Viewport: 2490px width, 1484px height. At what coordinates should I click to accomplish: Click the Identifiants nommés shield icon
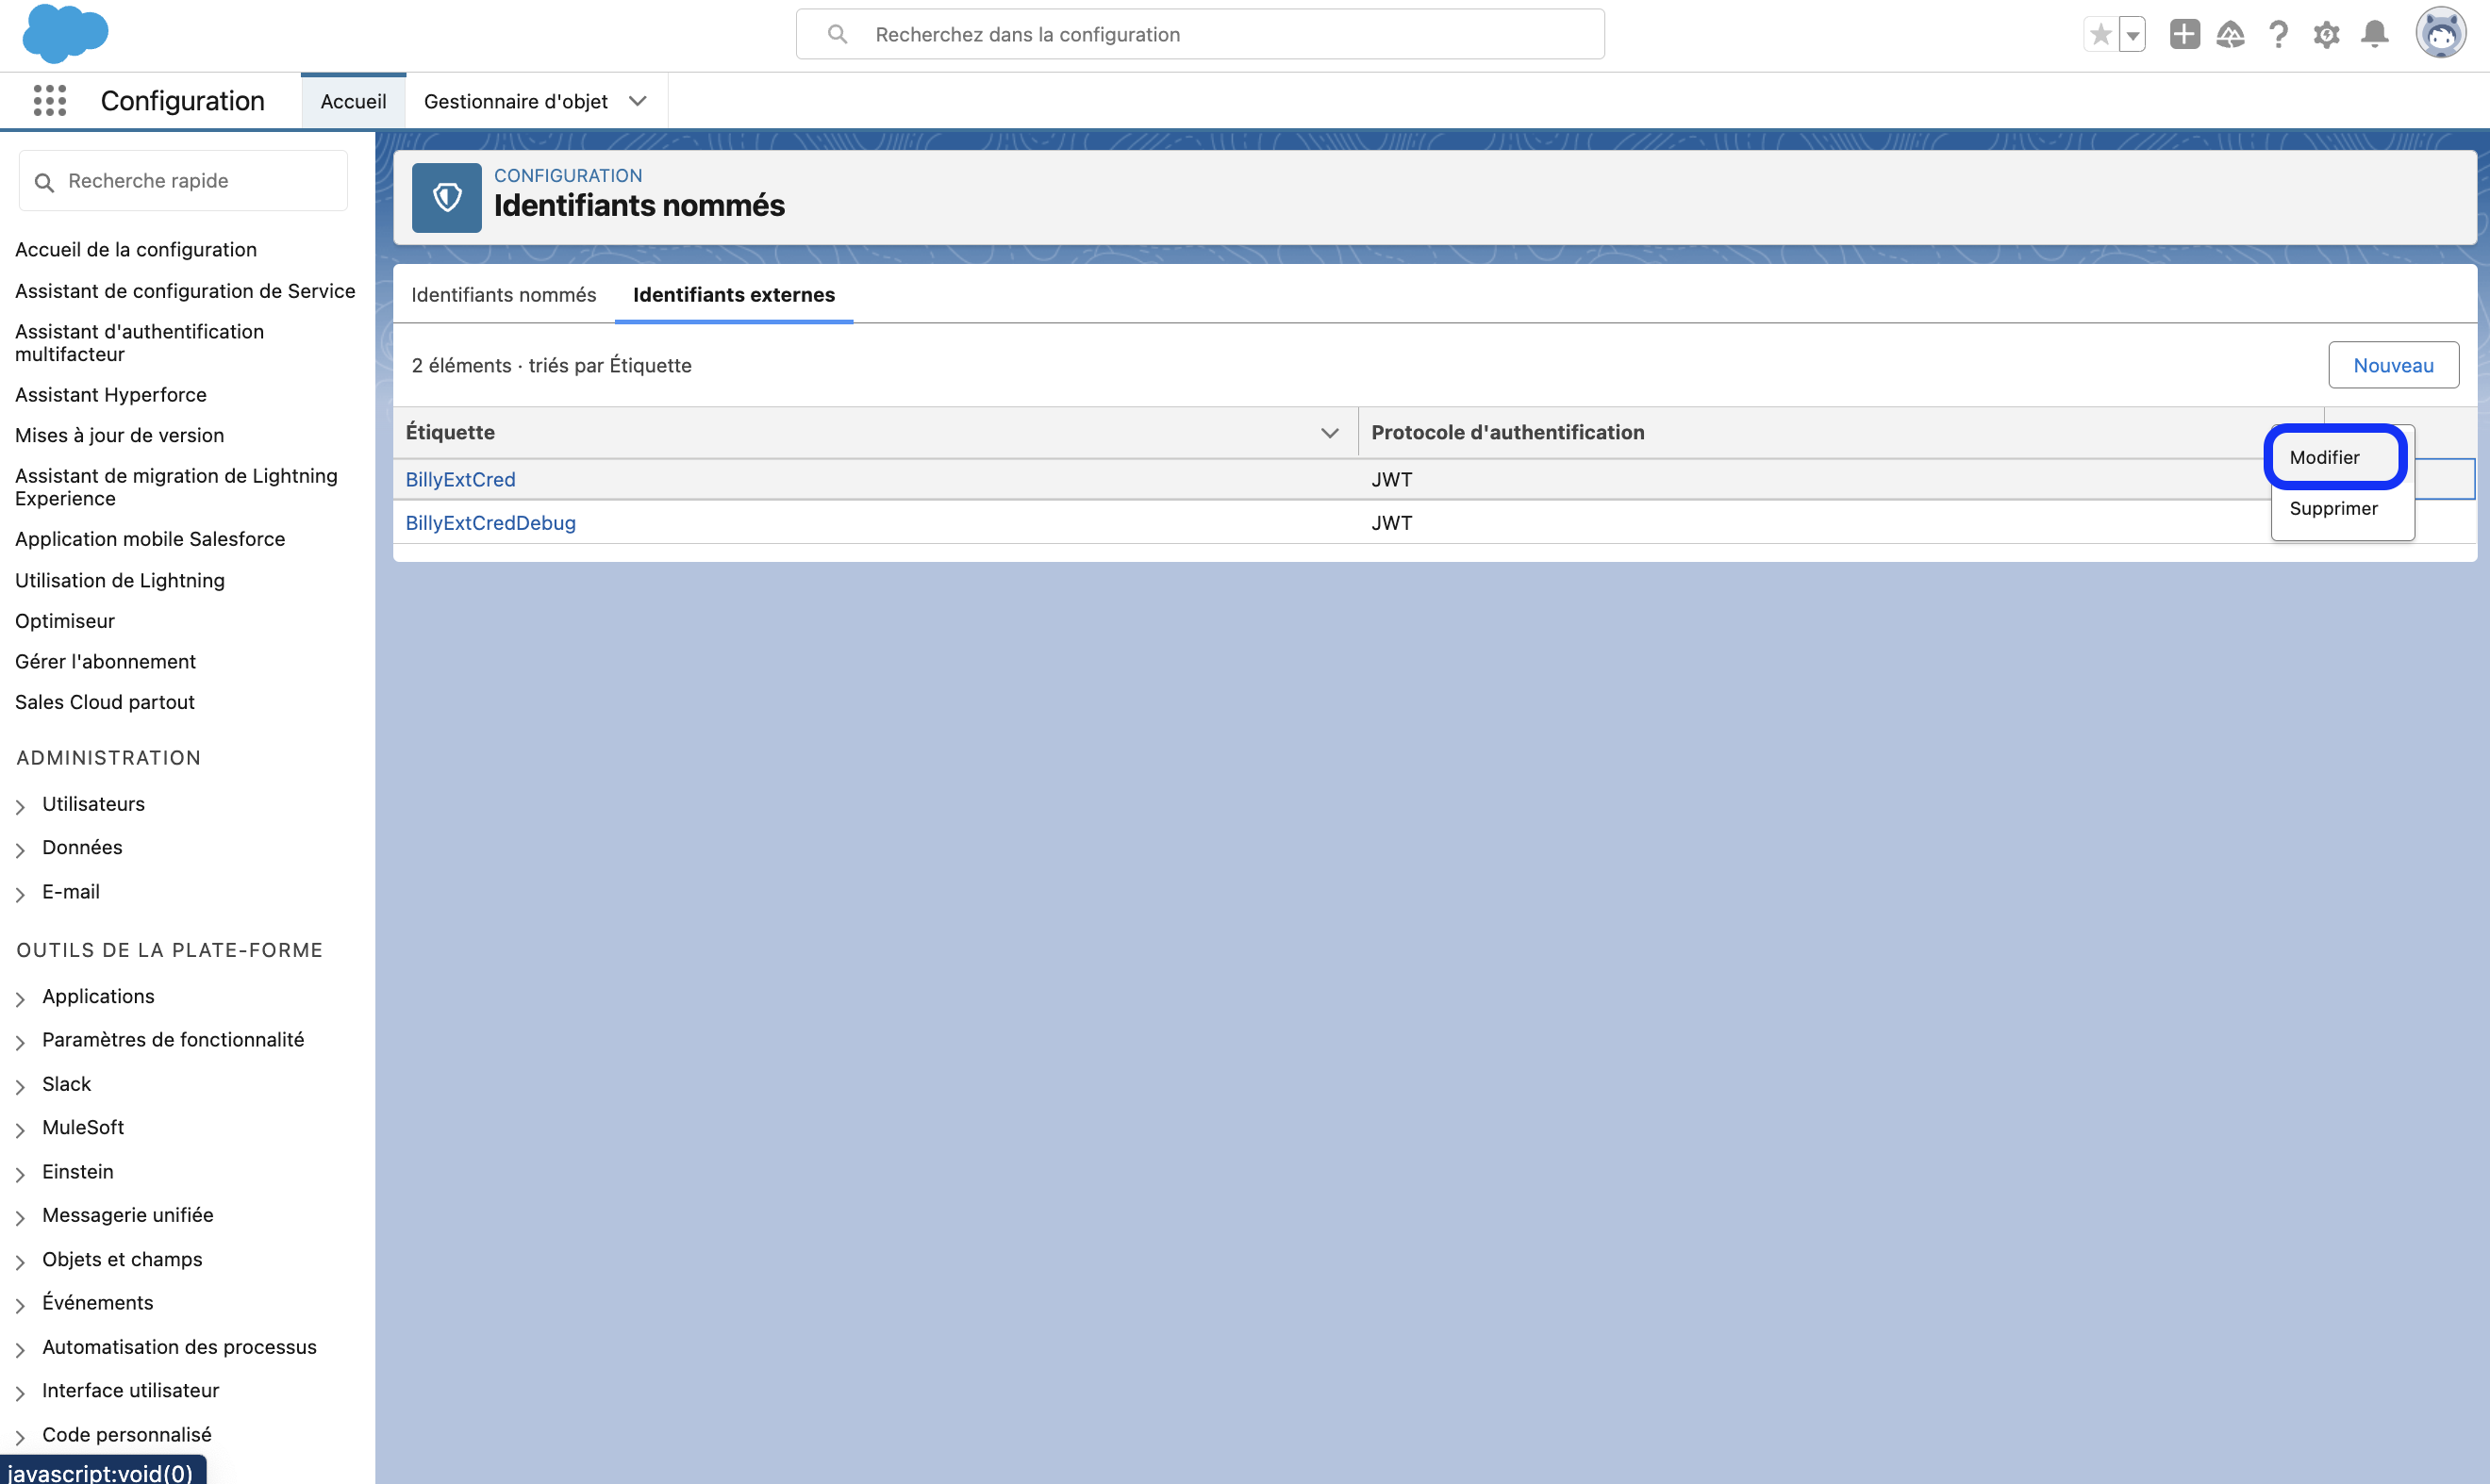click(447, 198)
